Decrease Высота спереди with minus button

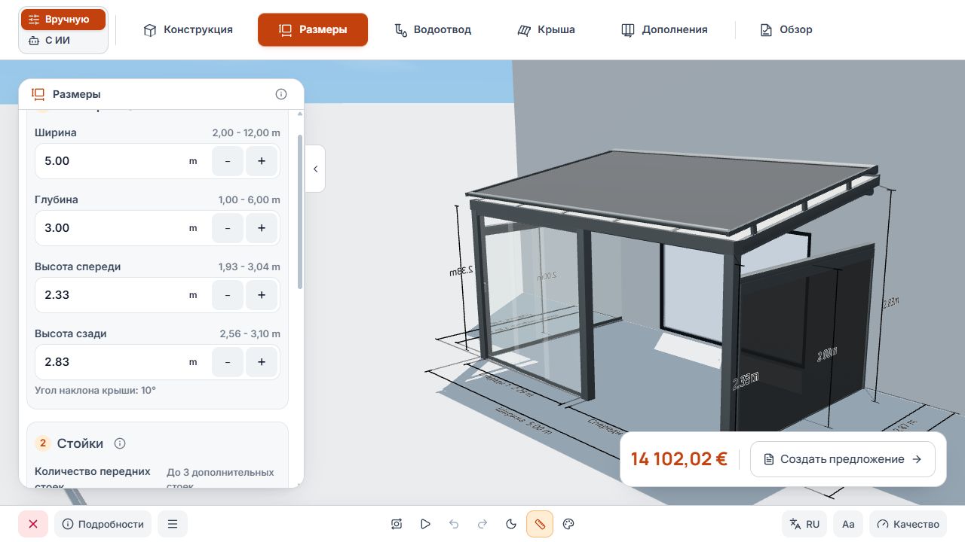pyautogui.click(x=228, y=295)
